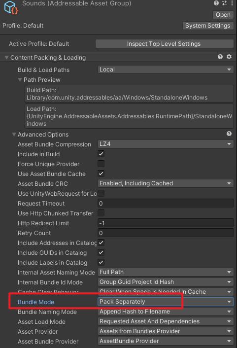This screenshot has width=237, height=348.
Task: Open Content Packing & Loading gear menu
Action: [229, 57]
